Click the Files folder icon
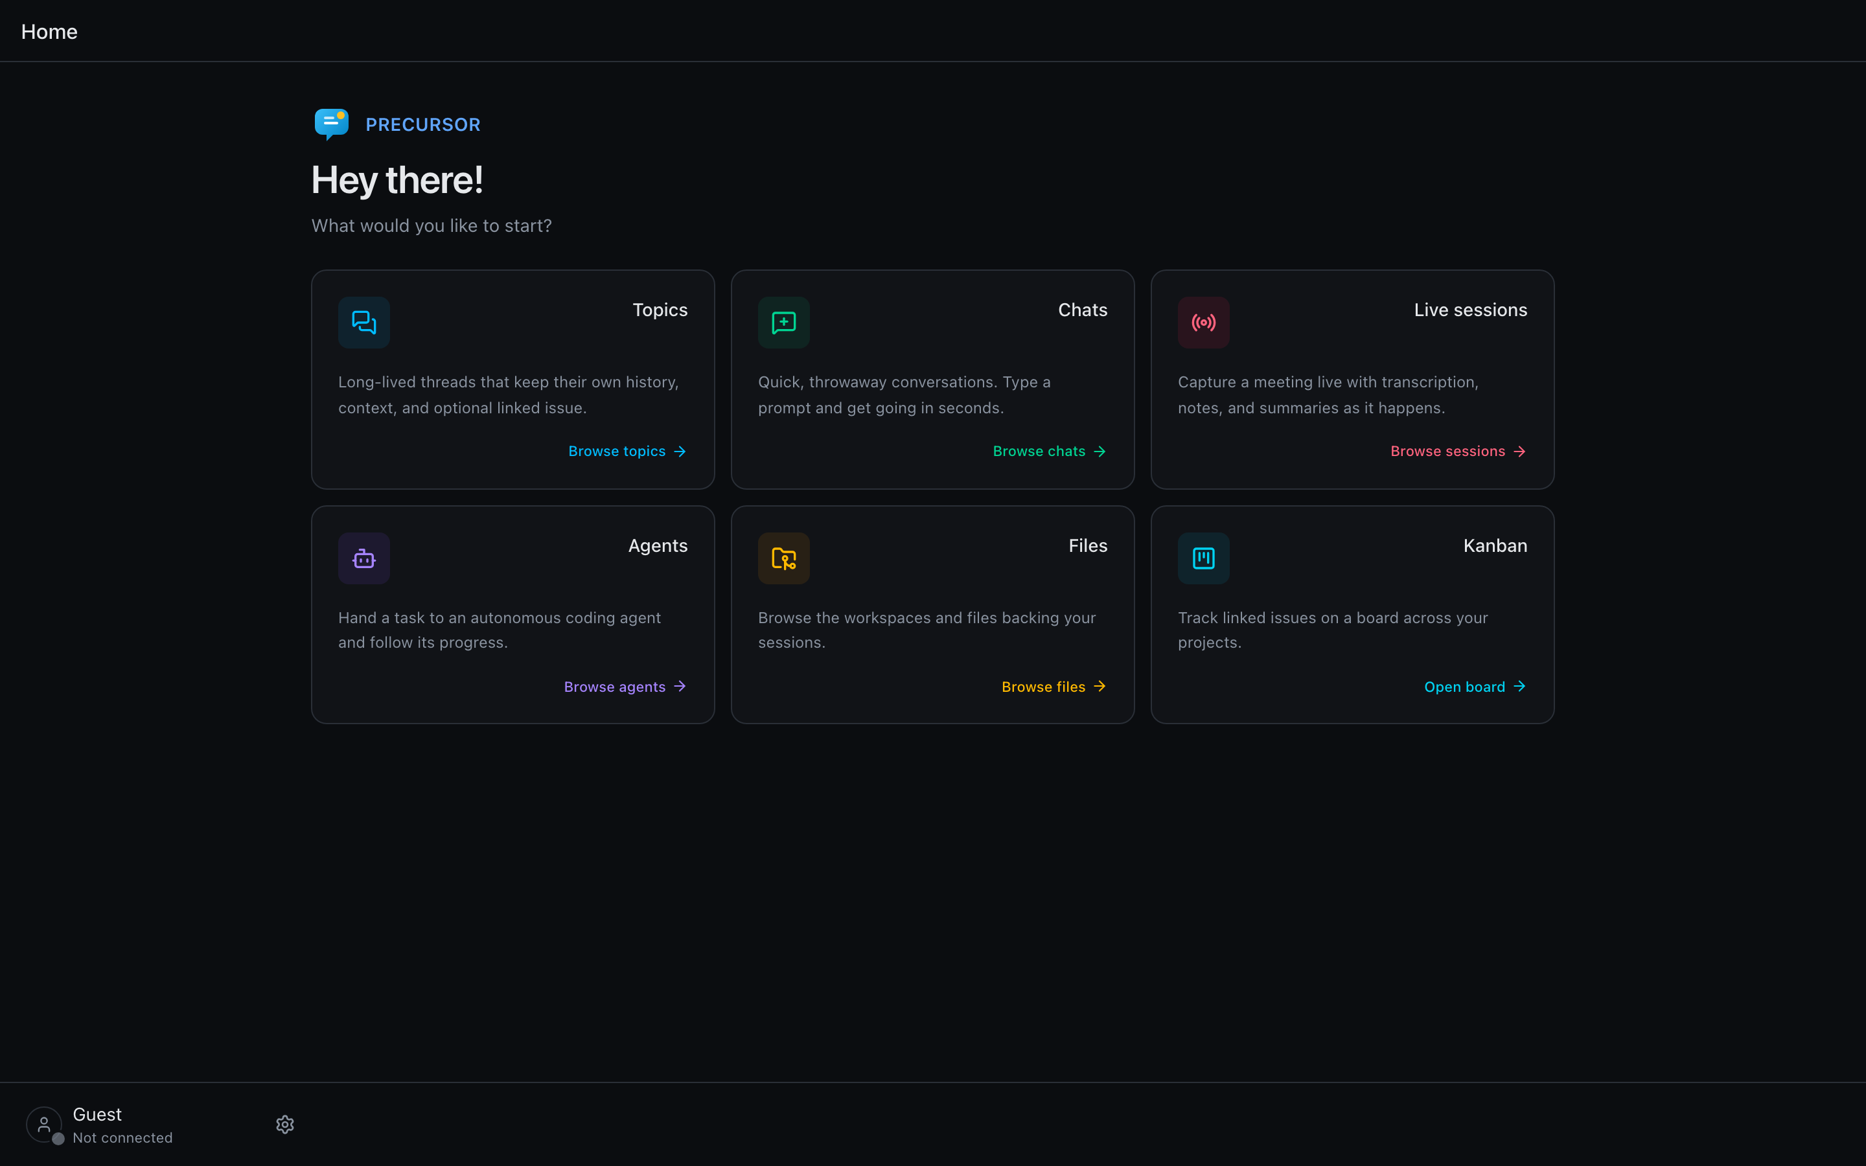Viewport: 1866px width, 1166px height. click(x=783, y=558)
